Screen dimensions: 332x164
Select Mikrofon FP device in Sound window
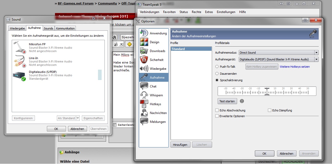tap(58, 47)
